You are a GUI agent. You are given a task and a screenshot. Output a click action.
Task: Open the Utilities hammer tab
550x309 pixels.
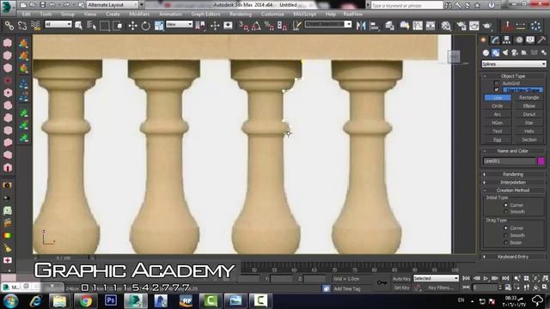coord(541,40)
